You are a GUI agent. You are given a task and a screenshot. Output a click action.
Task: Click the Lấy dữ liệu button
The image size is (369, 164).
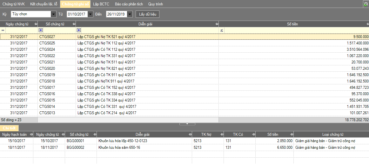coord(147,14)
